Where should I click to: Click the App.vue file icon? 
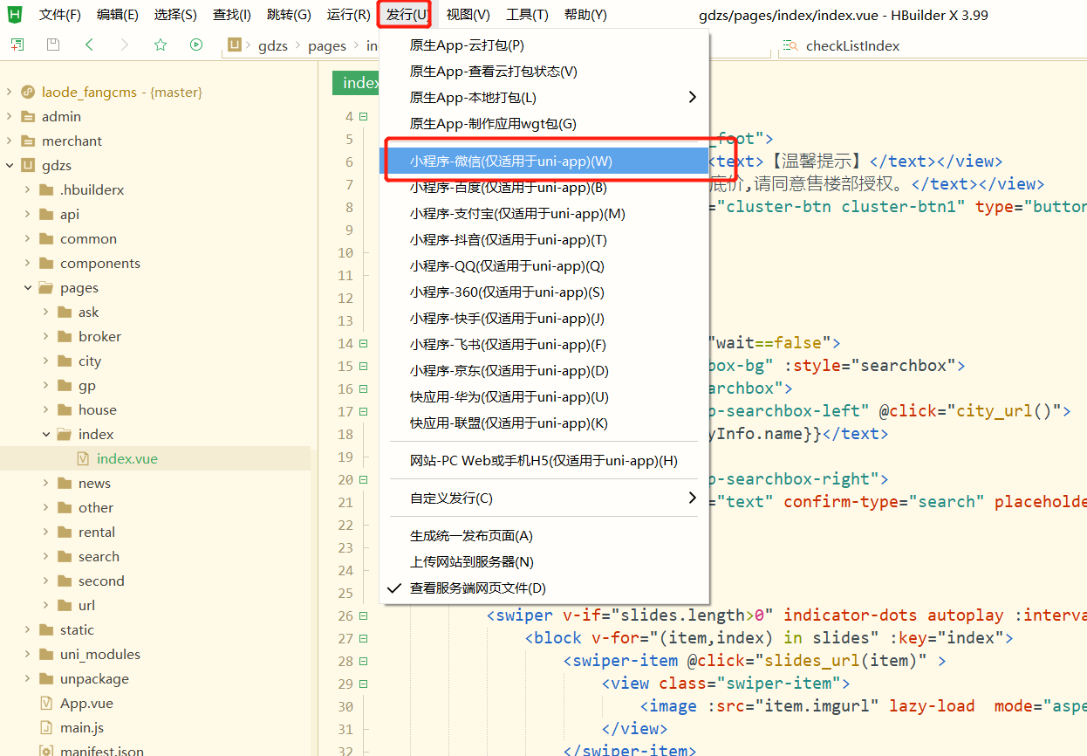point(46,703)
